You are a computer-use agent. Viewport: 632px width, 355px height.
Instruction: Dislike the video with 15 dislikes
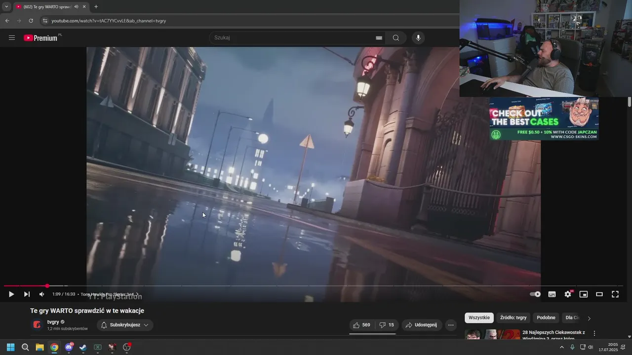click(387, 325)
